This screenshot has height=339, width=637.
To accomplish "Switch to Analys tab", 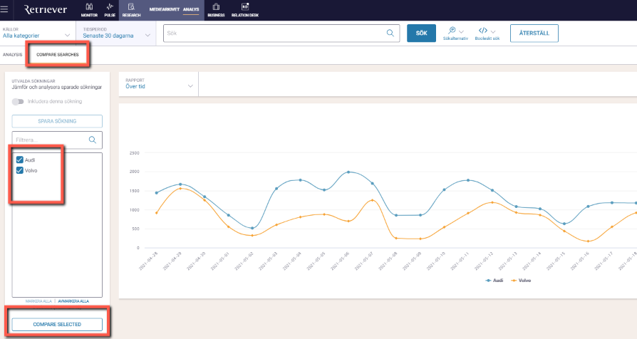I will pos(191,9).
